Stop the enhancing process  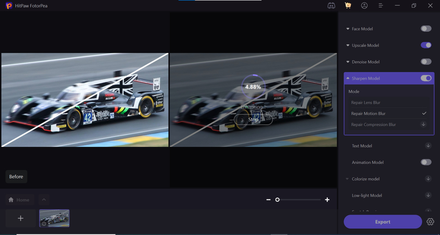tap(253, 120)
